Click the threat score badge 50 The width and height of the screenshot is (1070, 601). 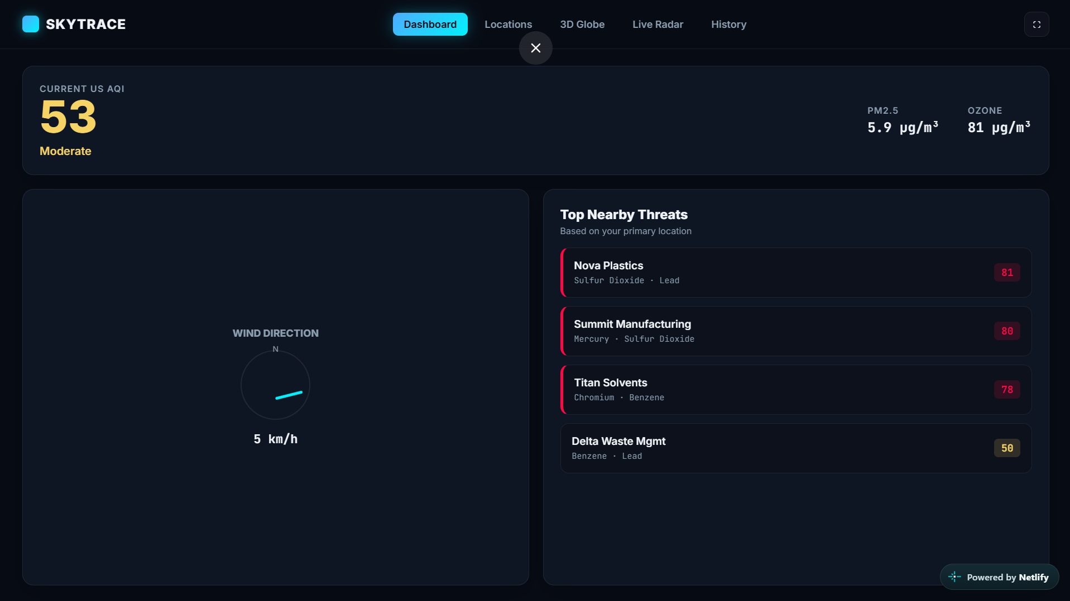tap(1007, 448)
